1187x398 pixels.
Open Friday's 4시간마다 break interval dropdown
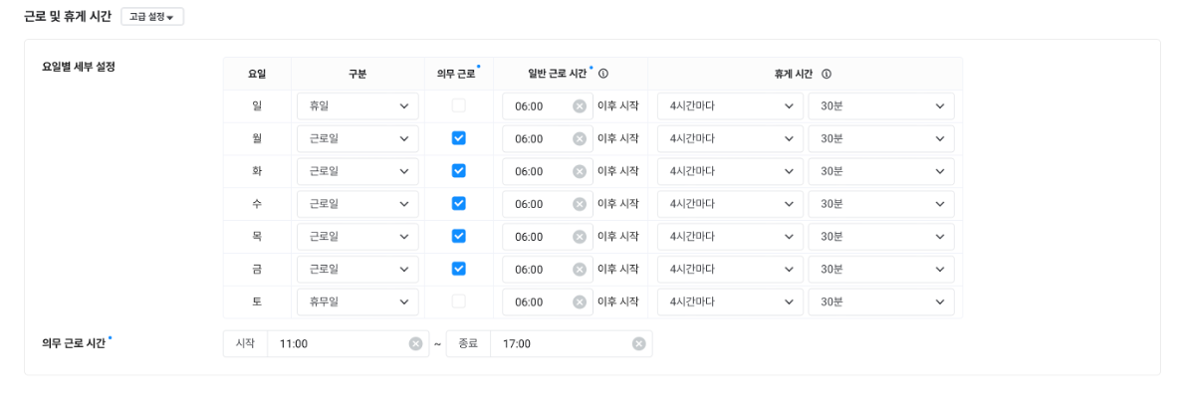[x=730, y=269]
